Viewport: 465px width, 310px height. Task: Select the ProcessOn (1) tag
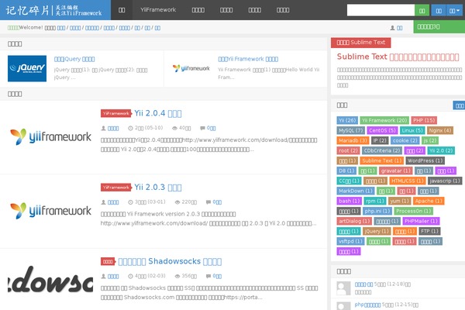[413, 211]
